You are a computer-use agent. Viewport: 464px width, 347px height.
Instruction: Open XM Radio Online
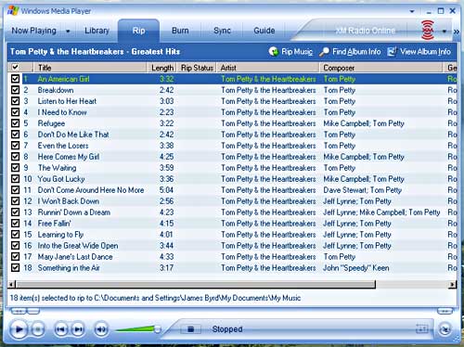click(x=366, y=31)
